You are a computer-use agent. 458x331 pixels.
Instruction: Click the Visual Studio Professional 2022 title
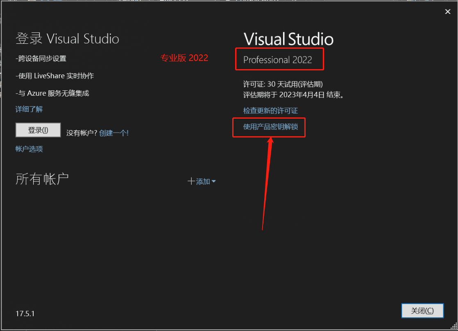(x=279, y=60)
